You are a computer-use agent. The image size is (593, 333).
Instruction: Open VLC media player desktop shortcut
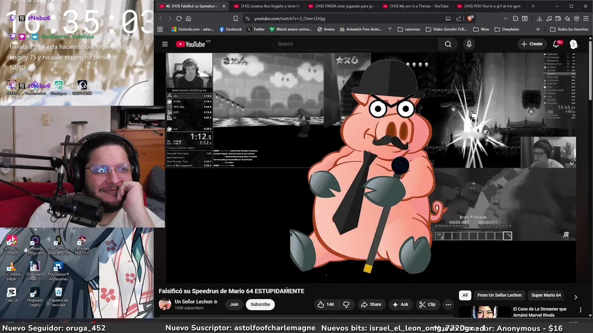12,271
